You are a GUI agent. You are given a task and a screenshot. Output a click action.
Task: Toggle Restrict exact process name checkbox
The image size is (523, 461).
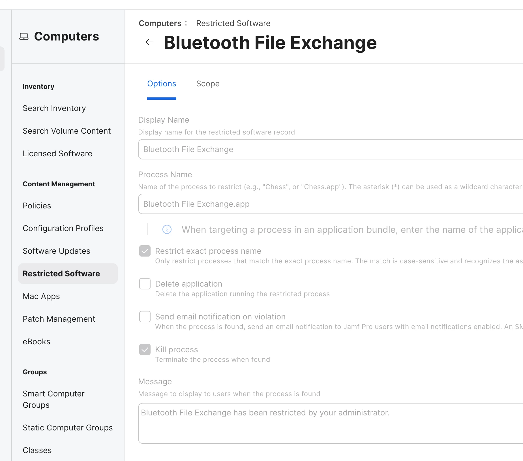click(145, 251)
